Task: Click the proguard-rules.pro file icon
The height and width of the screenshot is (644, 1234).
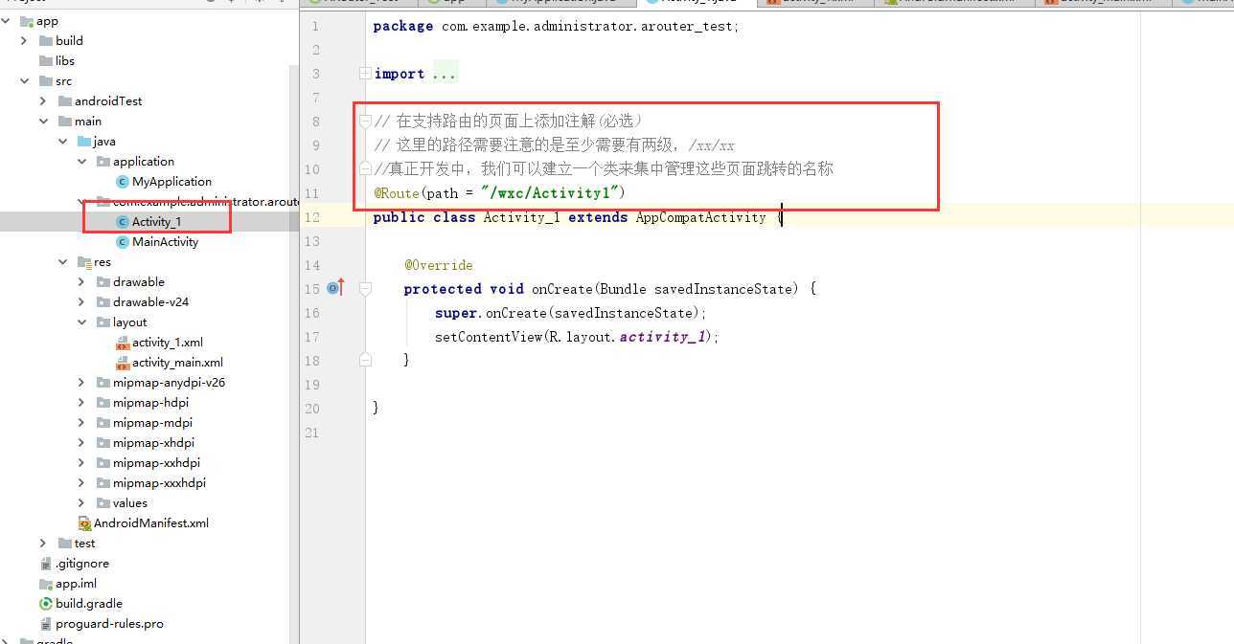Action: [x=46, y=624]
